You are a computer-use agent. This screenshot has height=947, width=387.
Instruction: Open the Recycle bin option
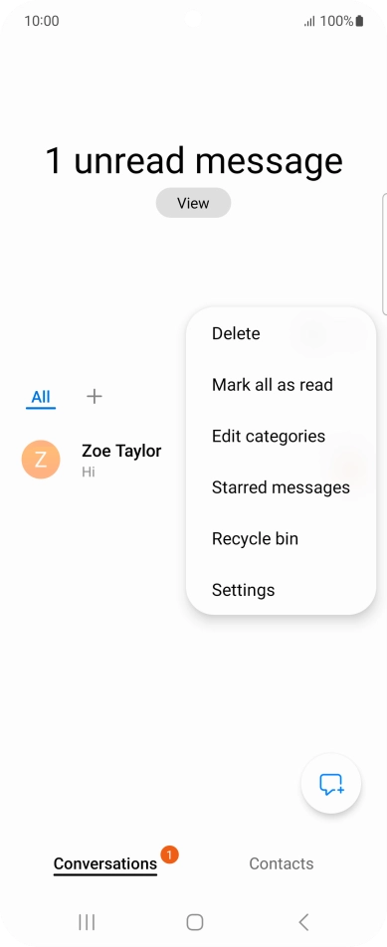click(281, 539)
